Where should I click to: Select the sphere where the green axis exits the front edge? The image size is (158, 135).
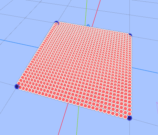tap(78, 104)
